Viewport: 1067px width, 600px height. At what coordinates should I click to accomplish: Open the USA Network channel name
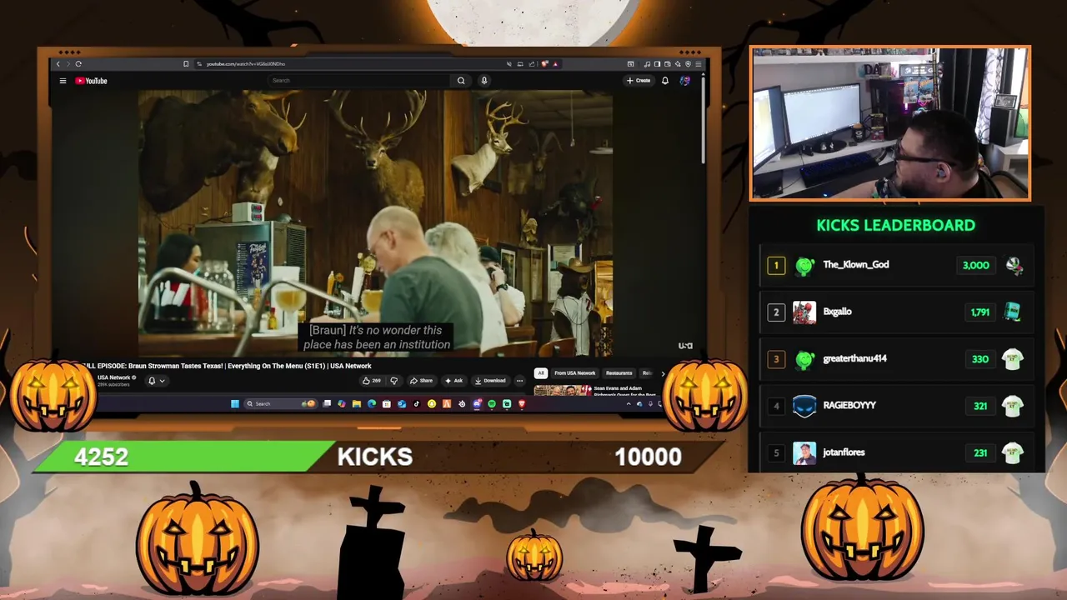pyautogui.click(x=114, y=377)
